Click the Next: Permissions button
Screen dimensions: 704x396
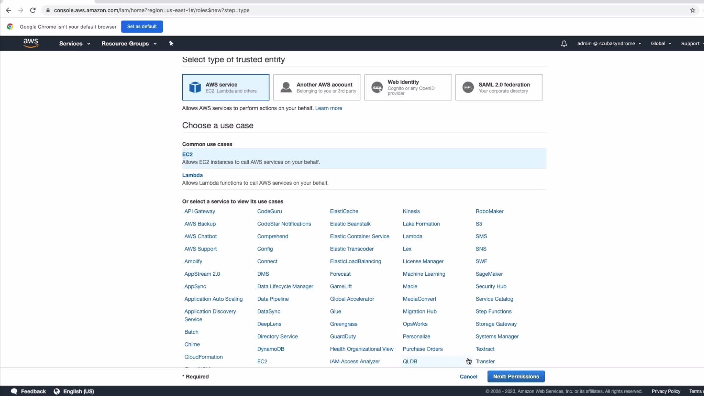pyautogui.click(x=516, y=377)
